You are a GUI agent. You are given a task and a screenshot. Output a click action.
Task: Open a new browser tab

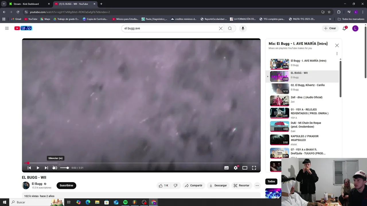pos(101,4)
